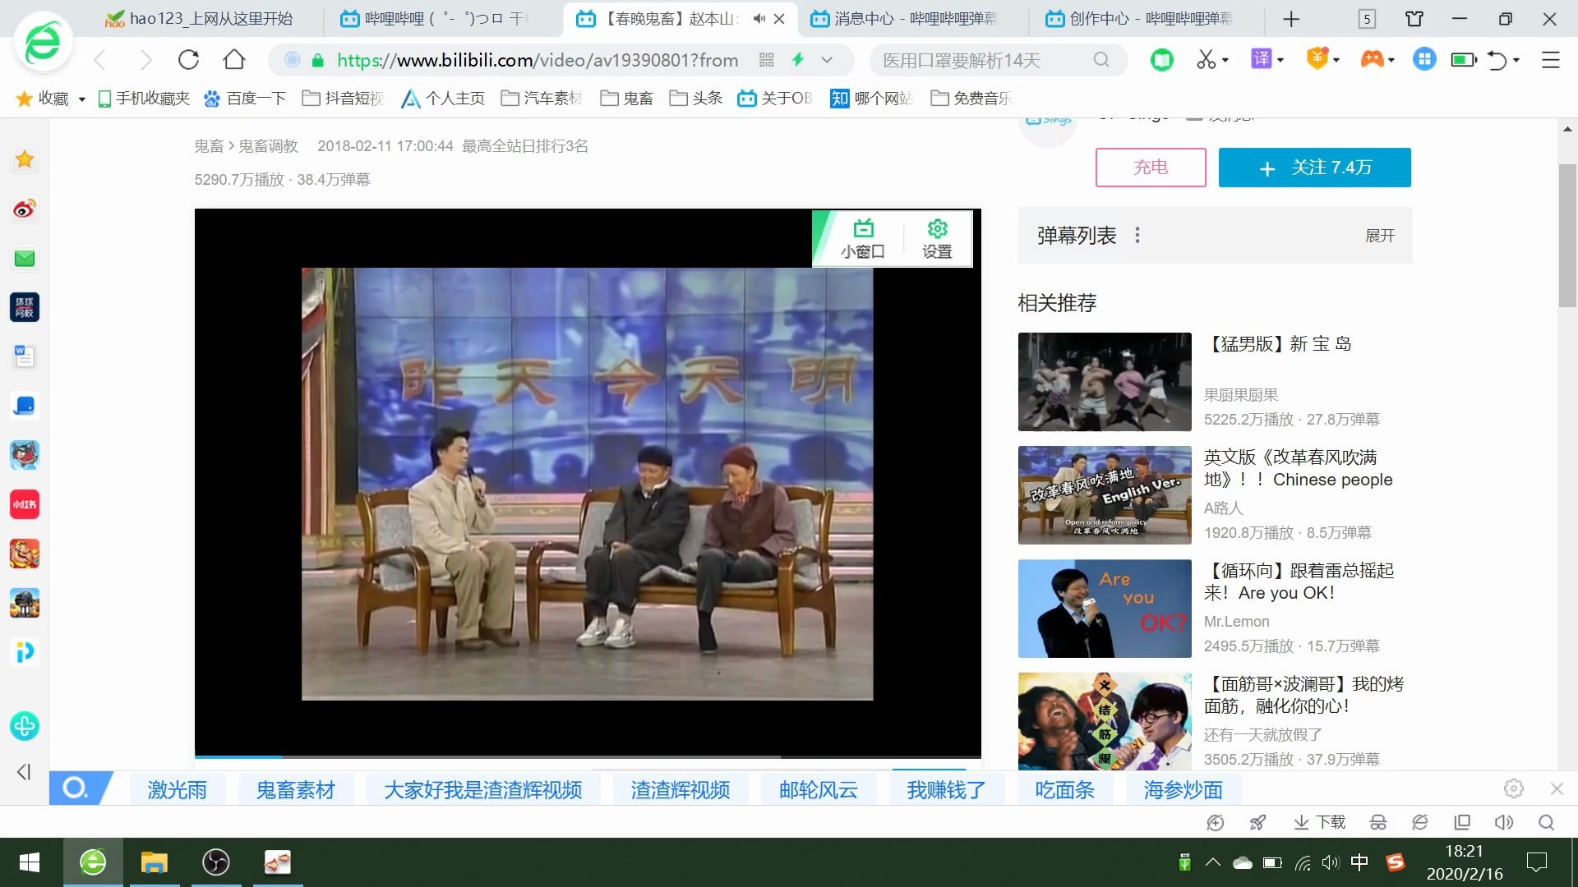The width and height of the screenshot is (1578, 887).
Task: Follow the uploader with 关注 7.4万
Action: (x=1315, y=168)
